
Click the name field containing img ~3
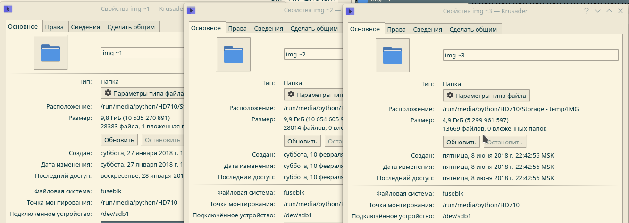pos(530,55)
